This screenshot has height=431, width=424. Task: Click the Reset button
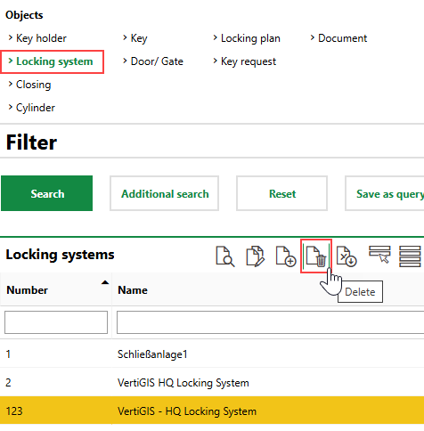pyautogui.click(x=282, y=193)
